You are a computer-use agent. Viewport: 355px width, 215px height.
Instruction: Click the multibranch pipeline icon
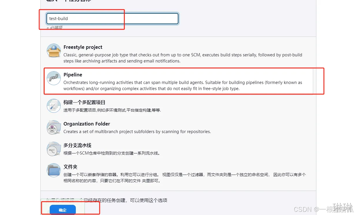click(54, 149)
